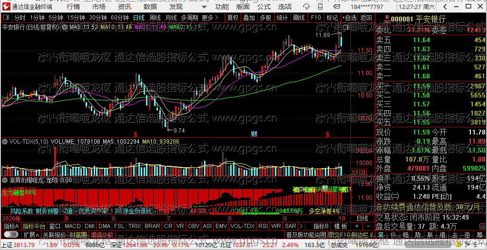Click the 标记 mark button
487x250 pixels.
pyautogui.click(x=332, y=18)
